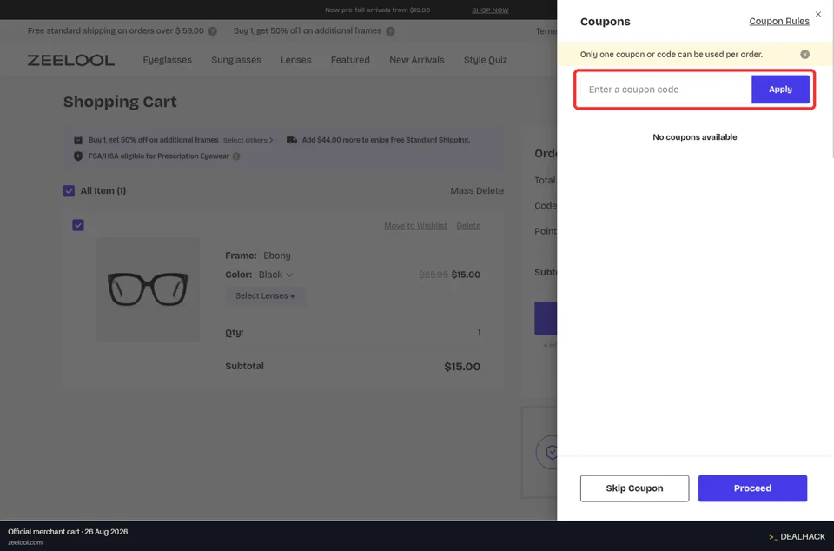Show info about 50% off additional frames

pyautogui.click(x=390, y=31)
